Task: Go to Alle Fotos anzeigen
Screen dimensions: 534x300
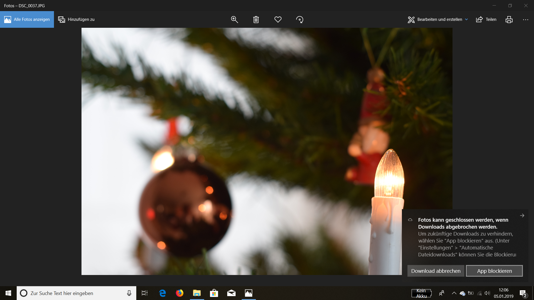Action: click(27, 19)
